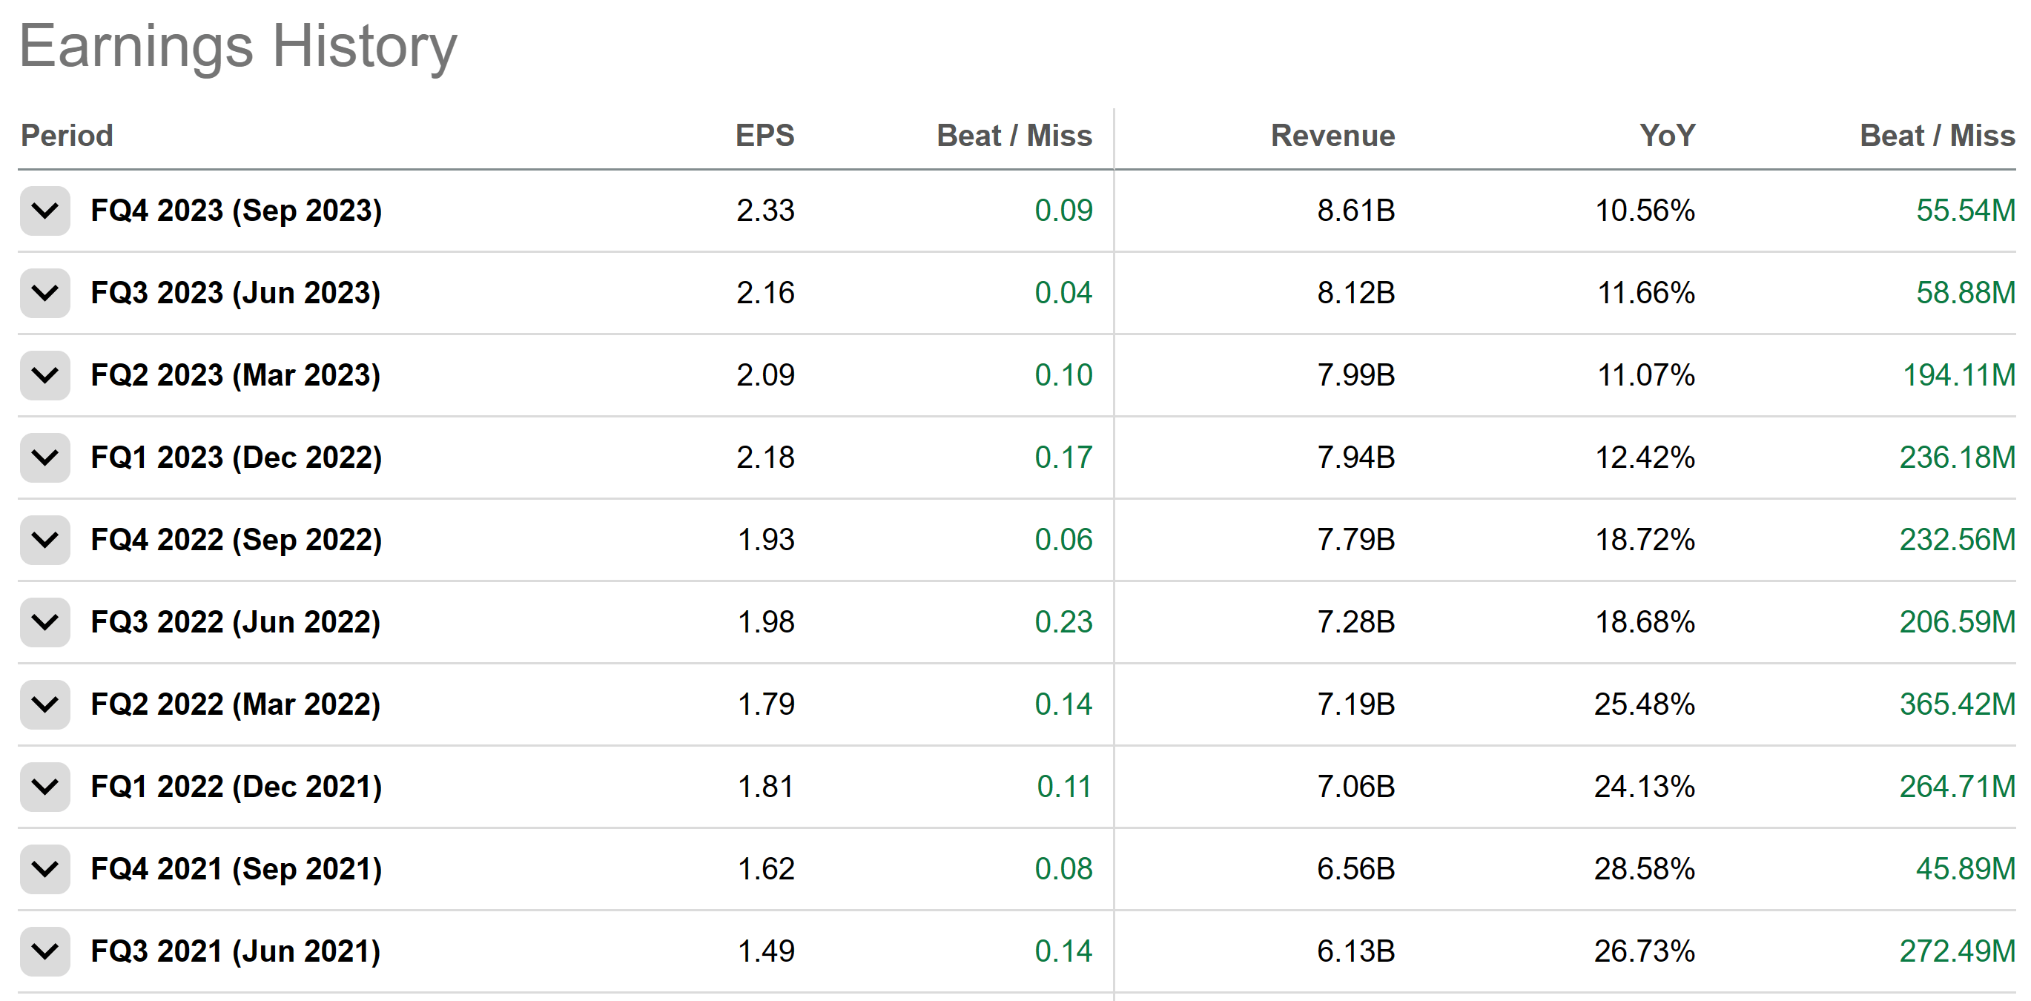The height and width of the screenshot is (1001, 2031).
Task: Expand the FQ4 2023 (Sep 2023) row
Action: 45,211
